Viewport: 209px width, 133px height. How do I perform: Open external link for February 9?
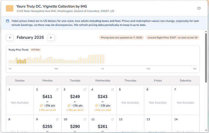(57, 119)
